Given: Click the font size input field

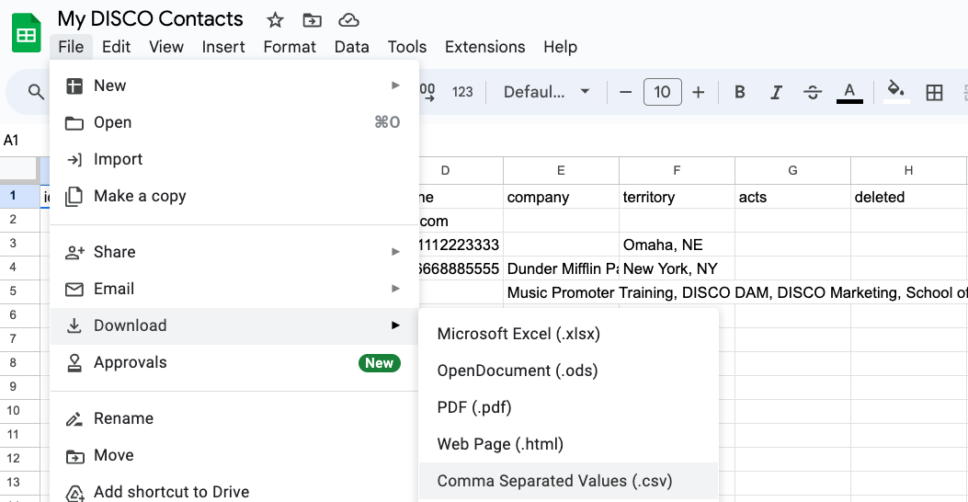Looking at the screenshot, I should click(x=662, y=92).
